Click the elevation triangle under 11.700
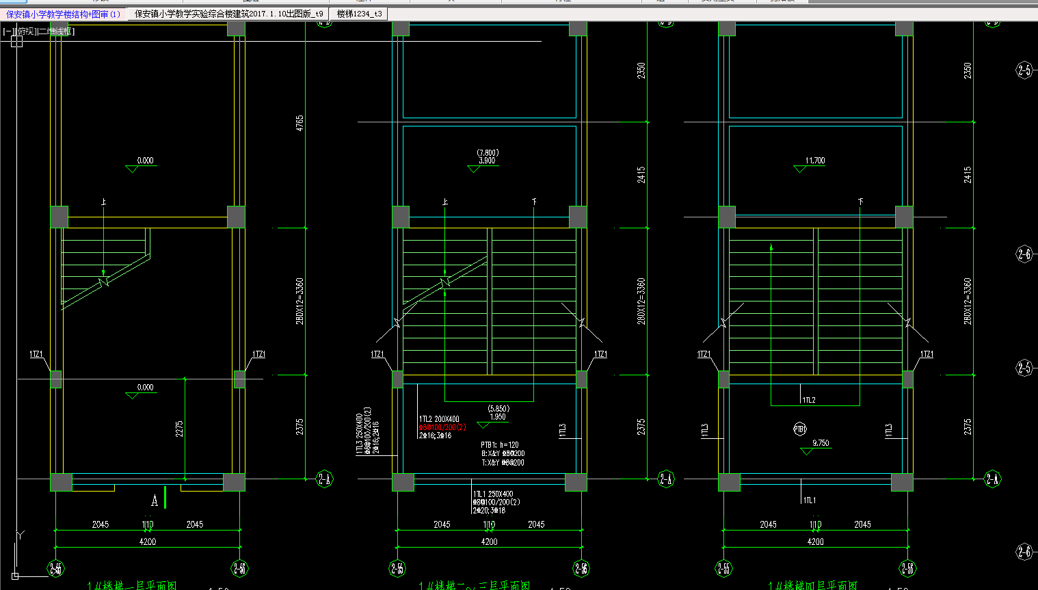Image resolution: width=1038 pixels, height=590 pixels. point(799,169)
